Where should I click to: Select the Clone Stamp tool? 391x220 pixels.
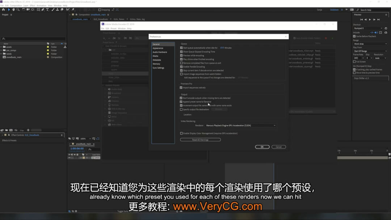pyautogui.click(x=57, y=10)
